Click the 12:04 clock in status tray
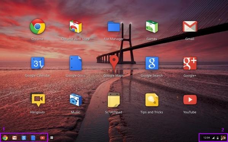This screenshot has height=142, width=228. click(x=206, y=138)
